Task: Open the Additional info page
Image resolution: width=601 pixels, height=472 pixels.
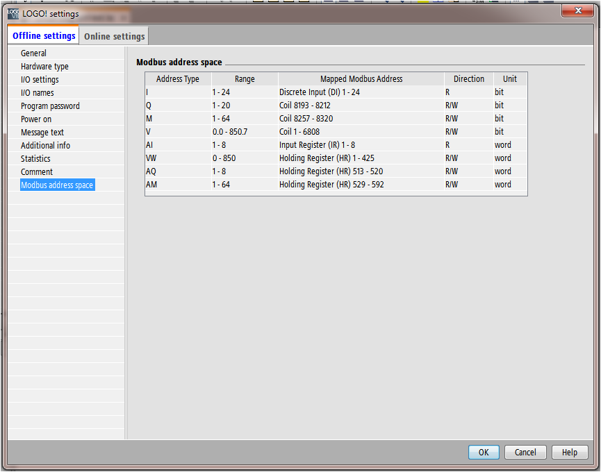Action: [45, 146]
